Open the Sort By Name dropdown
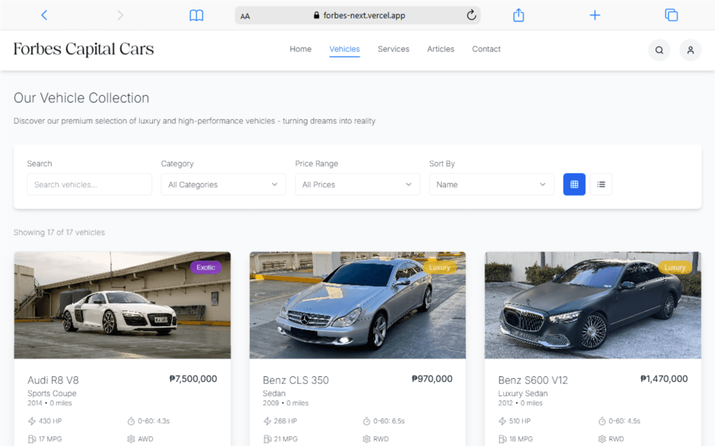 [492, 185]
